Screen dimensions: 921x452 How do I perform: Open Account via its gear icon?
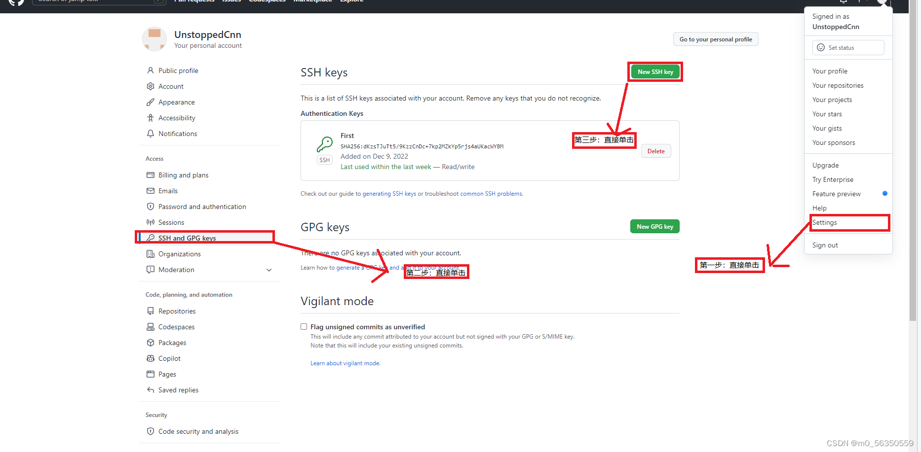pos(151,86)
